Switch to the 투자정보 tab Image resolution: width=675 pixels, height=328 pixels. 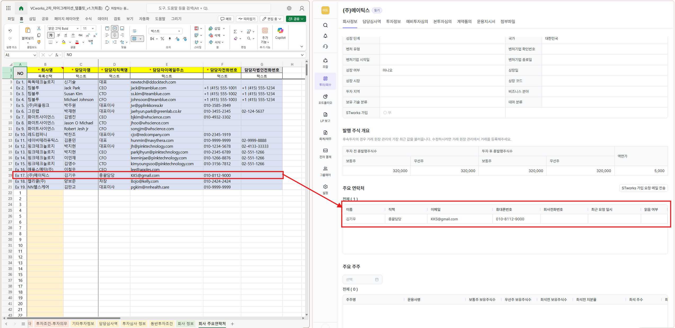point(393,21)
